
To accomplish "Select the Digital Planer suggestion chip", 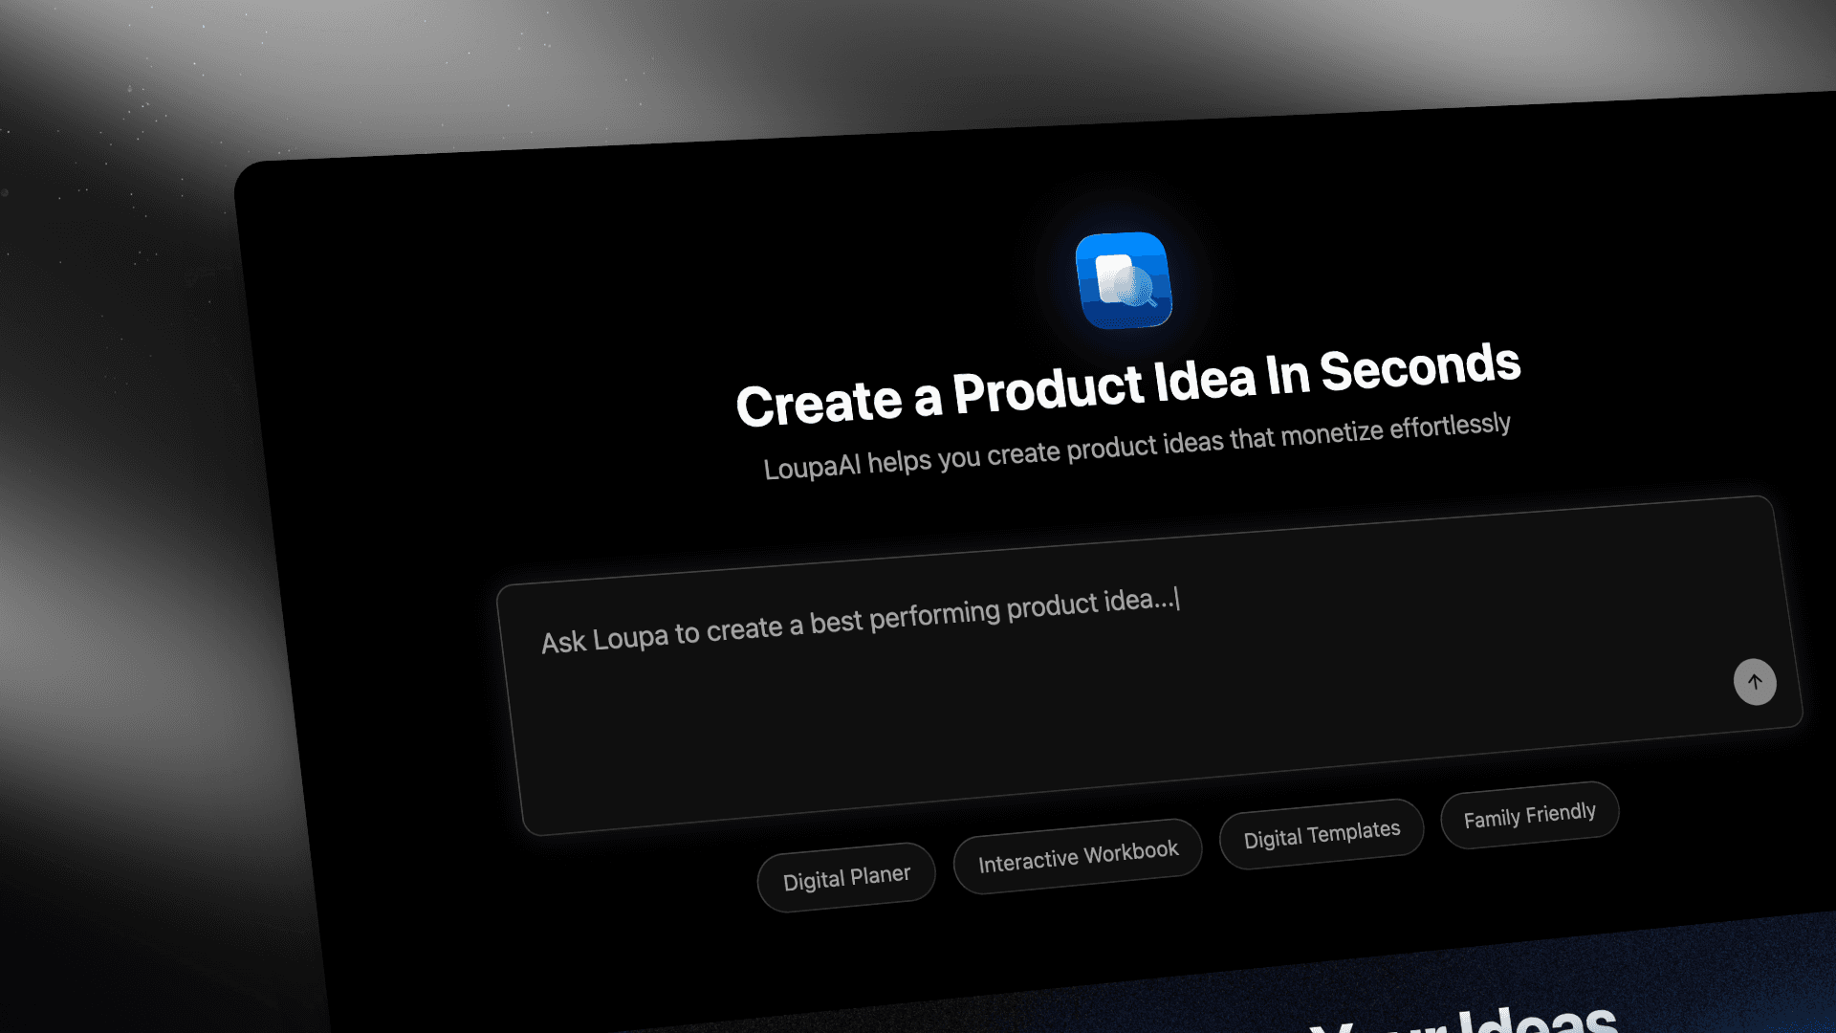I will click(846, 877).
